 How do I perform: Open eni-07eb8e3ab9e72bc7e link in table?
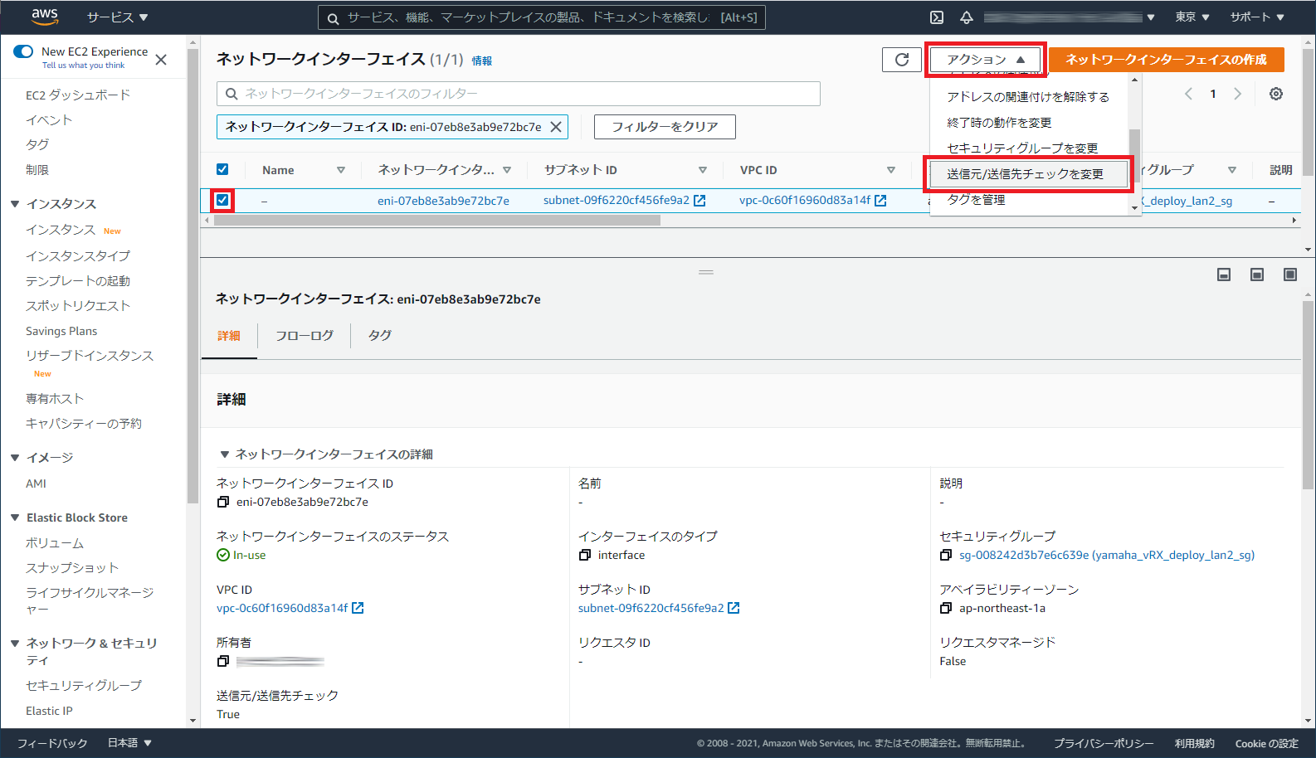(x=443, y=201)
